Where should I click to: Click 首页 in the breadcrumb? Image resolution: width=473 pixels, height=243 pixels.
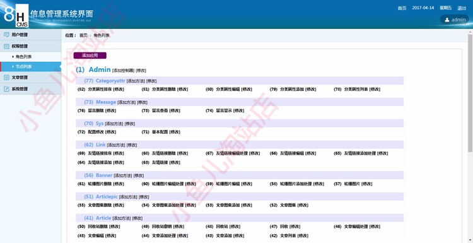pos(83,35)
